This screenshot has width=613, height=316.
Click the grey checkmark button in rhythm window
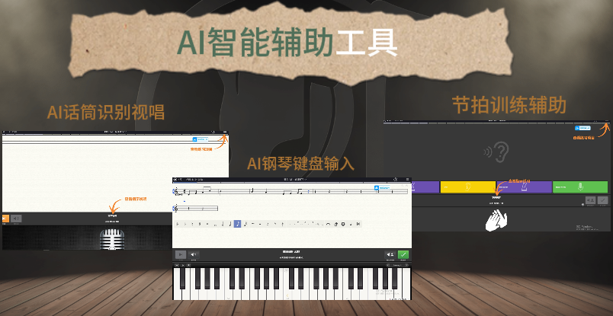602,200
